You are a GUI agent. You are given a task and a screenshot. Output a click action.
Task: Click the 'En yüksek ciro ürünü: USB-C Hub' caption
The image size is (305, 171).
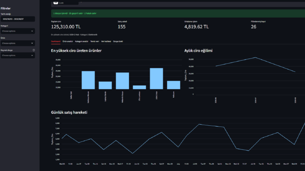[74, 35]
